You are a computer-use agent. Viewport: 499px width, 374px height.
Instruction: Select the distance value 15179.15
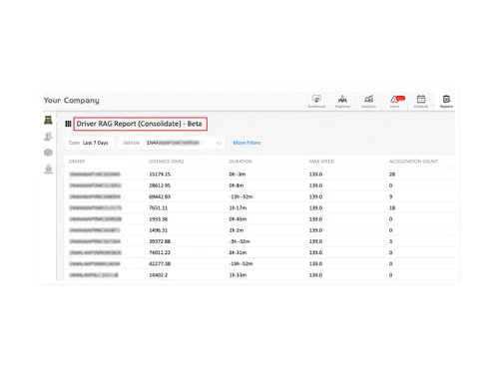point(160,175)
